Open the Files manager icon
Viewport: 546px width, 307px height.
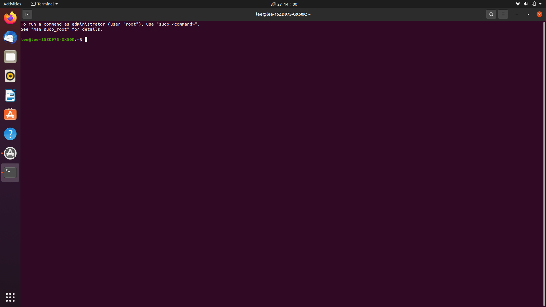(10, 57)
